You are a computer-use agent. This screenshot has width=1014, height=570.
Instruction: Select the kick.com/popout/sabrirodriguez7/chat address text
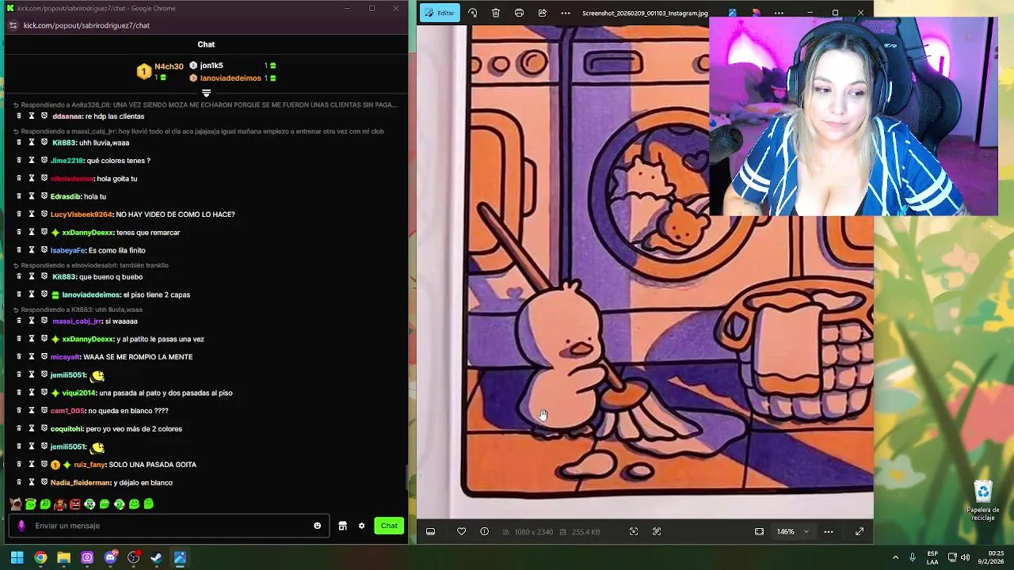coord(86,25)
